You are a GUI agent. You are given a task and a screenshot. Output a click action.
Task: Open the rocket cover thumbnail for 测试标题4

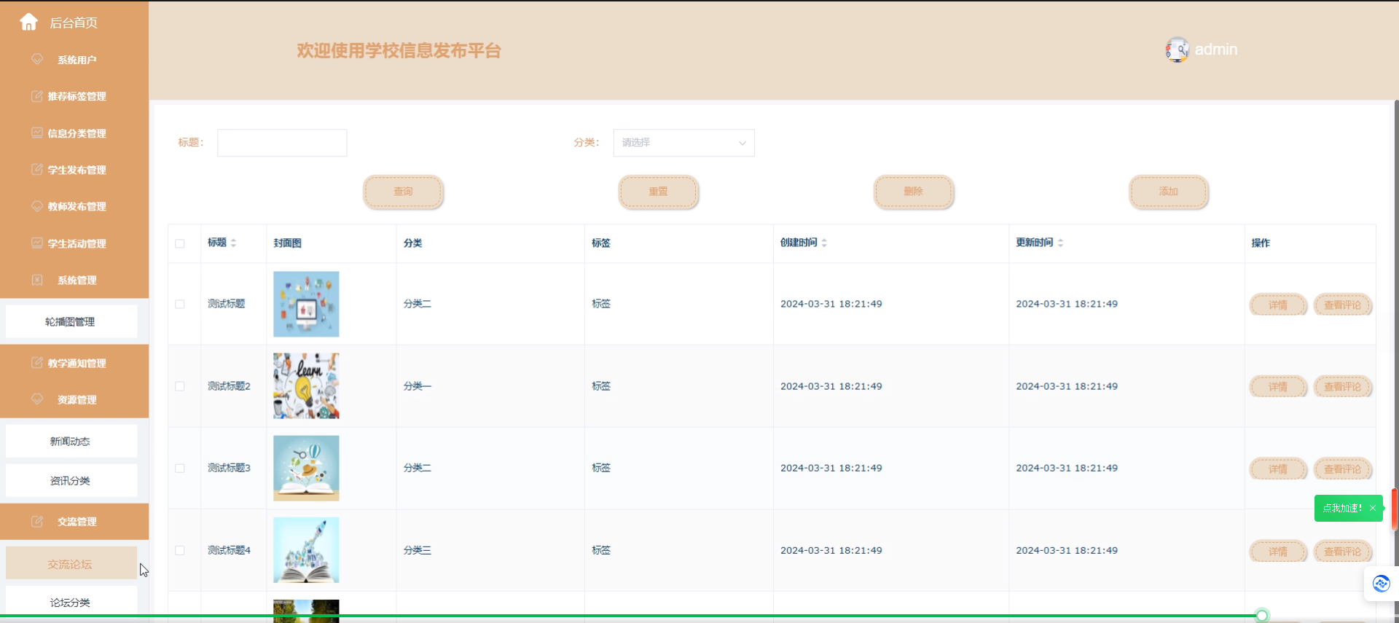[306, 550]
